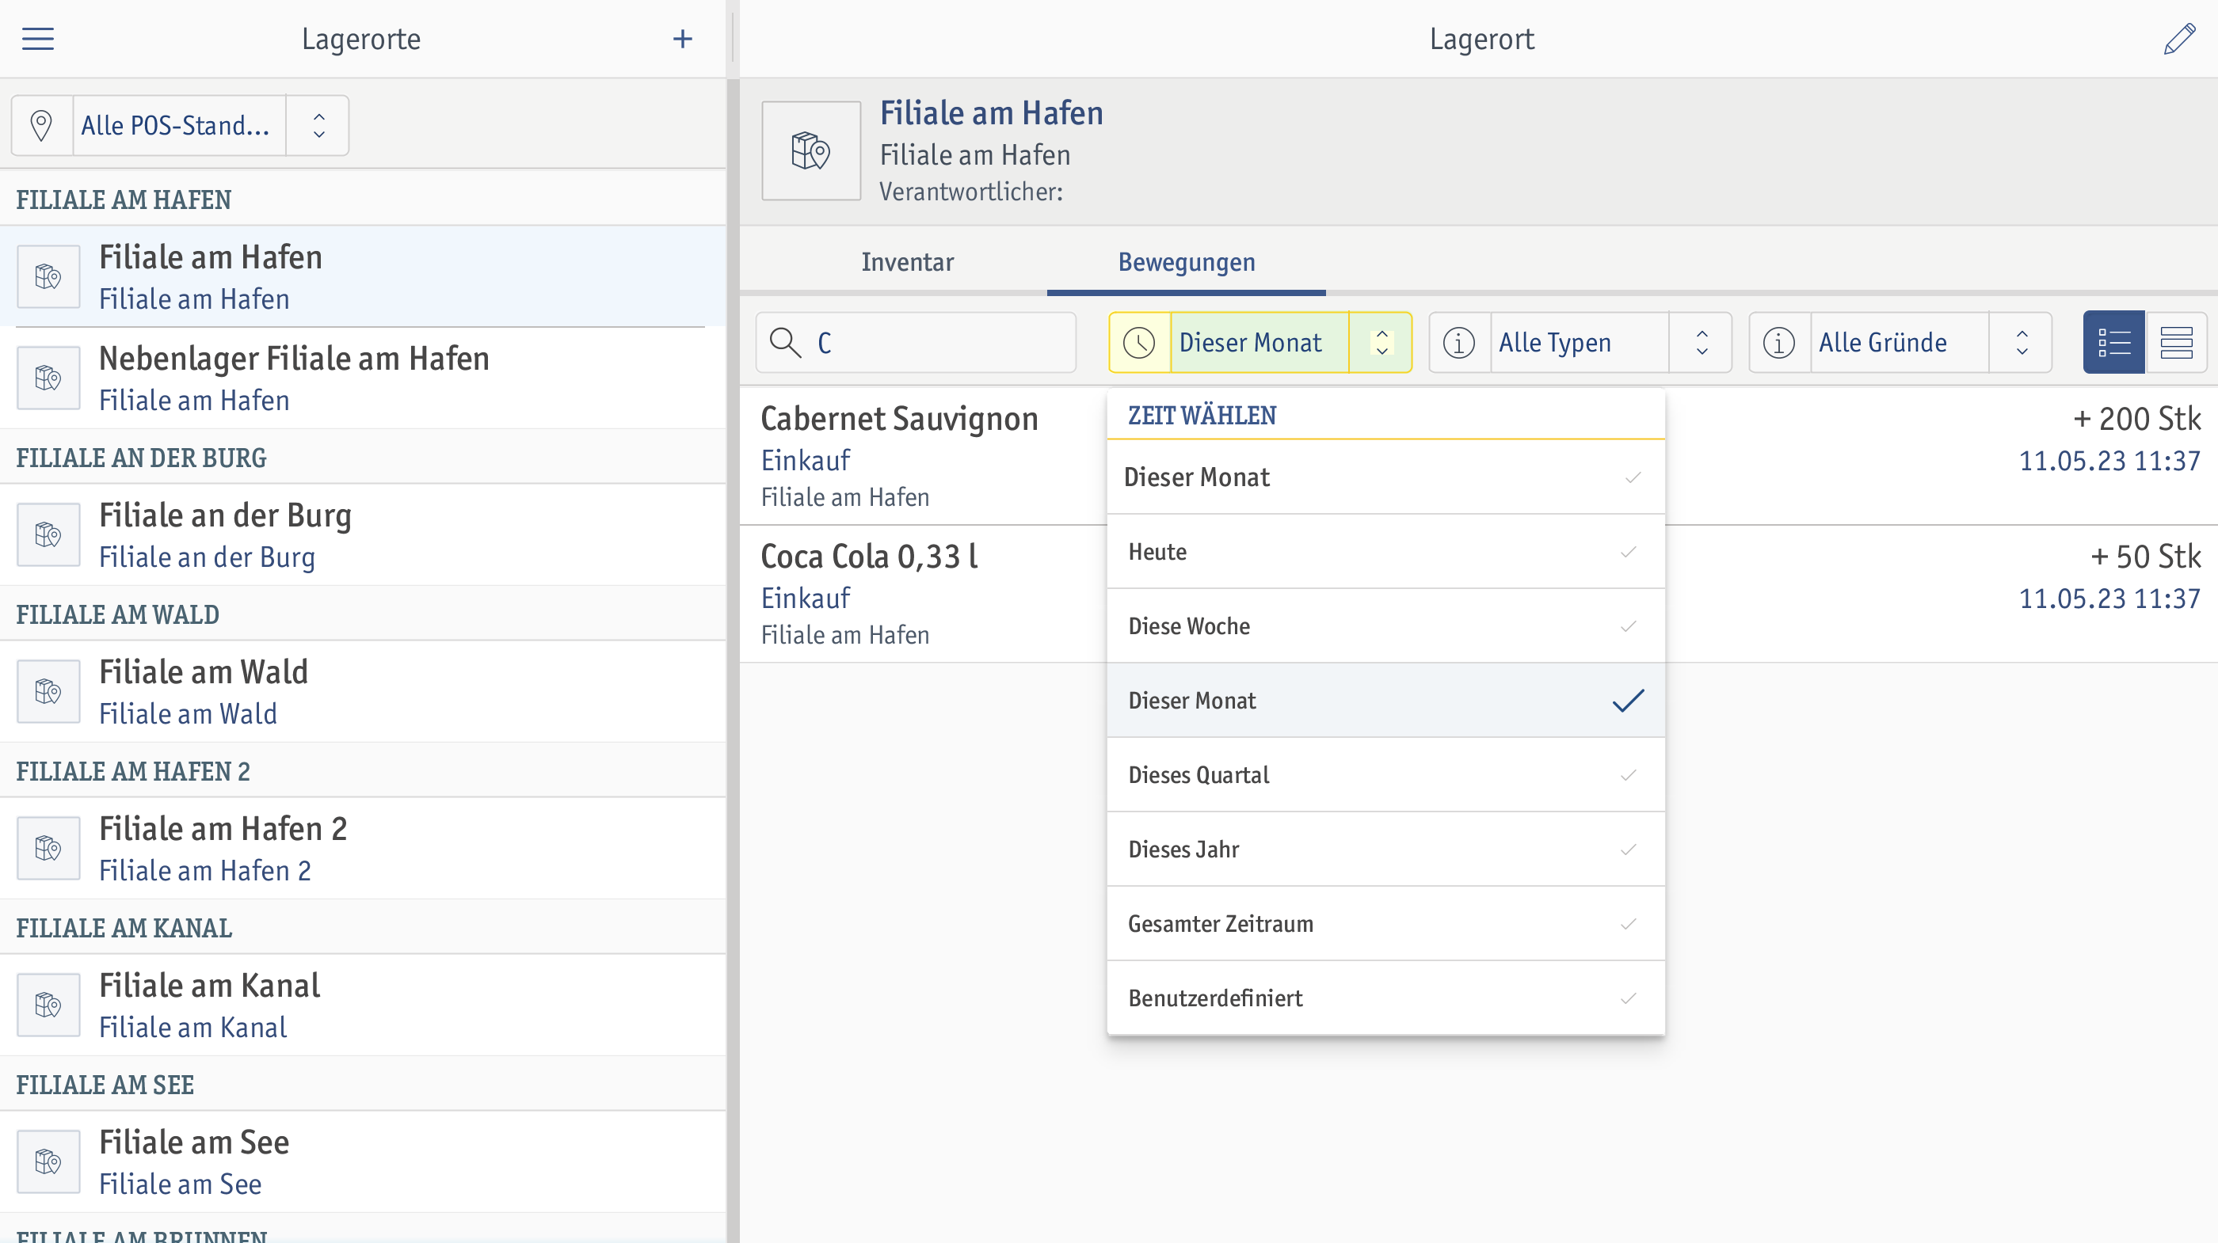The height and width of the screenshot is (1243, 2218).
Task: Click the info icon beside Alle Typen
Action: coord(1459,343)
